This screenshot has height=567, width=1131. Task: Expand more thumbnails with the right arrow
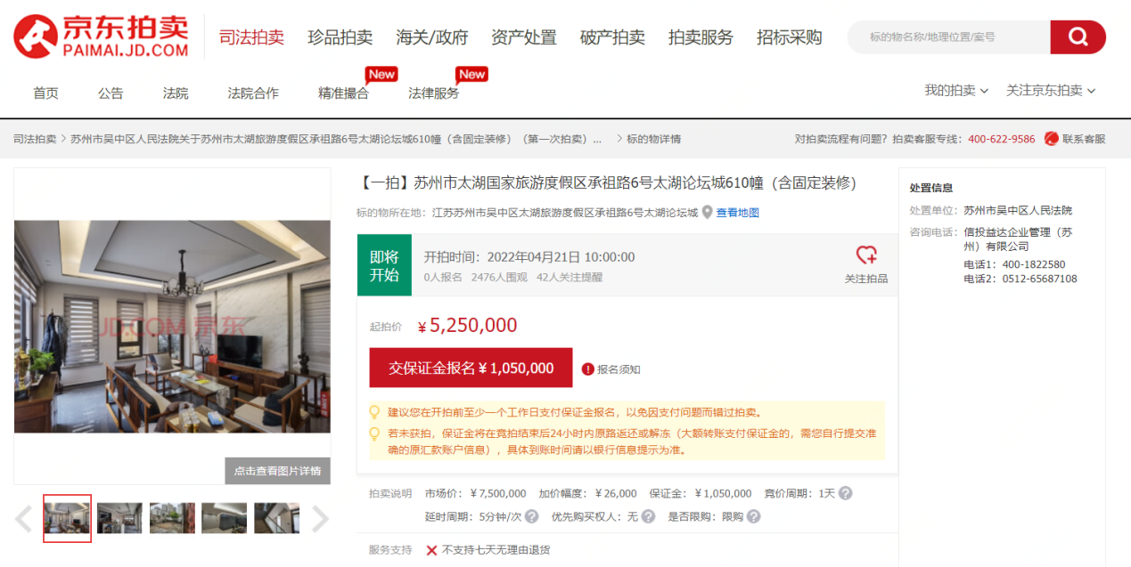tap(321, 517)
